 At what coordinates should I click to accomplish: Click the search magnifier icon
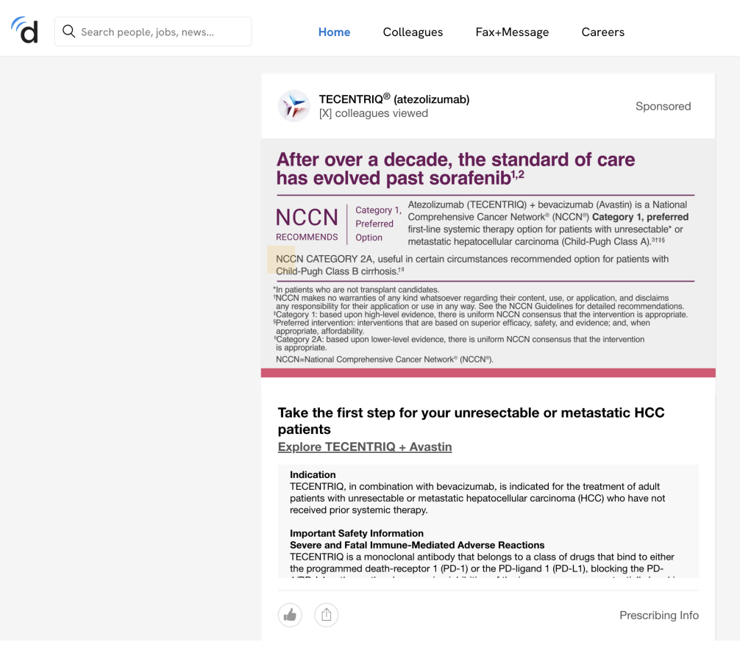69,31
